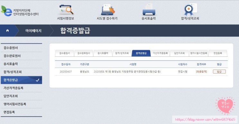This screenshot has height=124, width=239.
Task: Click the [최종합격] status text
Action: click(x=201, y=72)
